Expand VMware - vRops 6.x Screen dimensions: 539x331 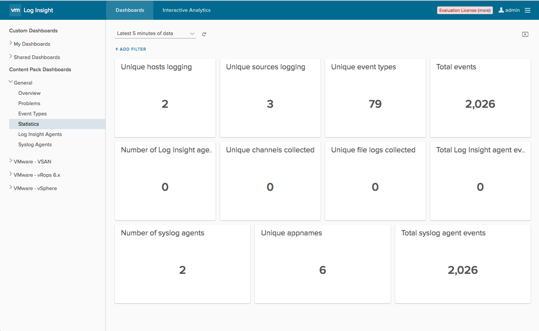(x=11, y=174)
